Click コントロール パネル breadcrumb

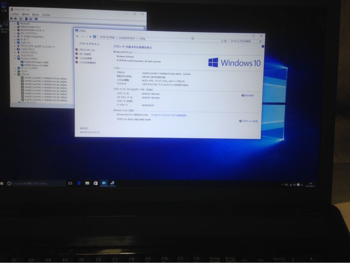(106, 37)
